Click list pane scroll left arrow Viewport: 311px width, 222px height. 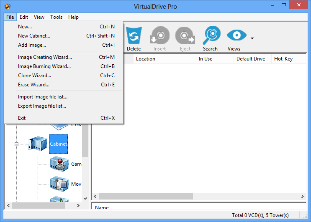[95, 196]
